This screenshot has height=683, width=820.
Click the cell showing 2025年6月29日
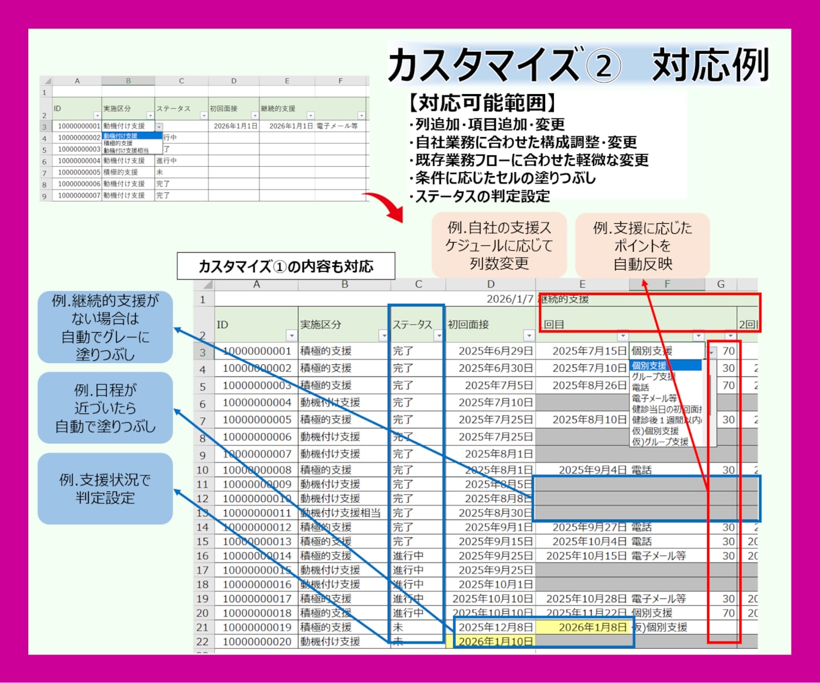pyautogui.click(x=491, y=351)
